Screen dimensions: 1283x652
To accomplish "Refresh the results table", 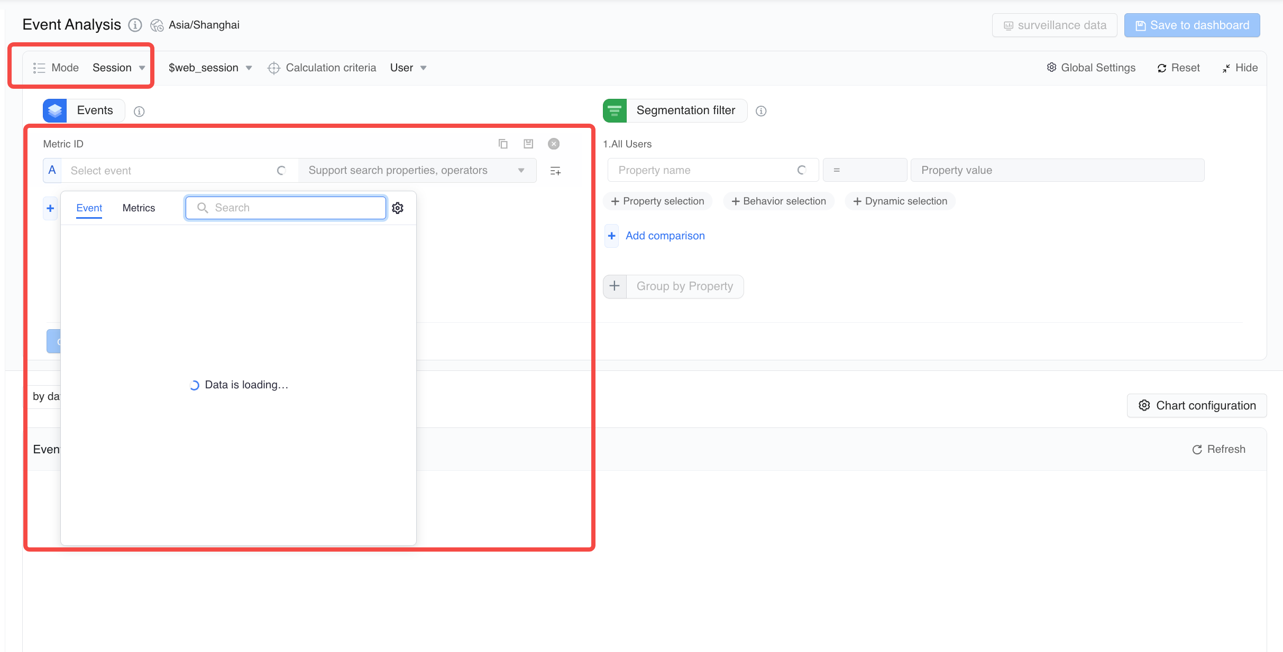I will click(1218, 449).
